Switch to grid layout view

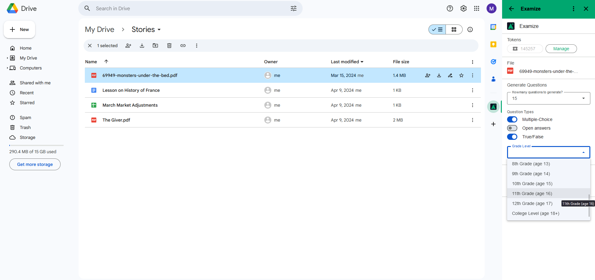tap(454, 29)
